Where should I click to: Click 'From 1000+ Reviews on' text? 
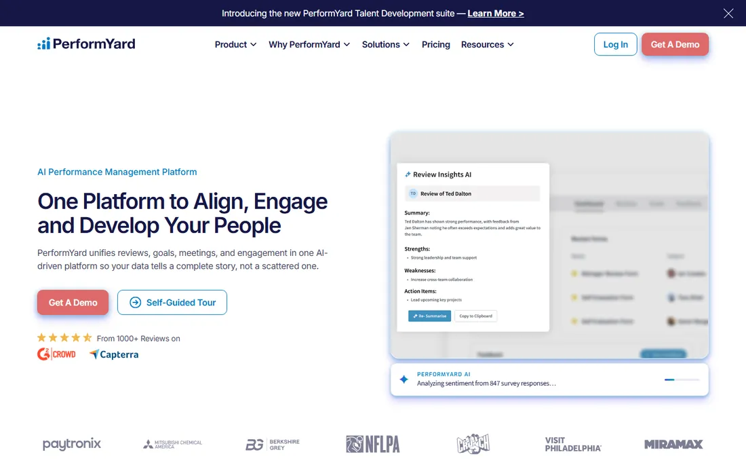(x=138, y=339)
